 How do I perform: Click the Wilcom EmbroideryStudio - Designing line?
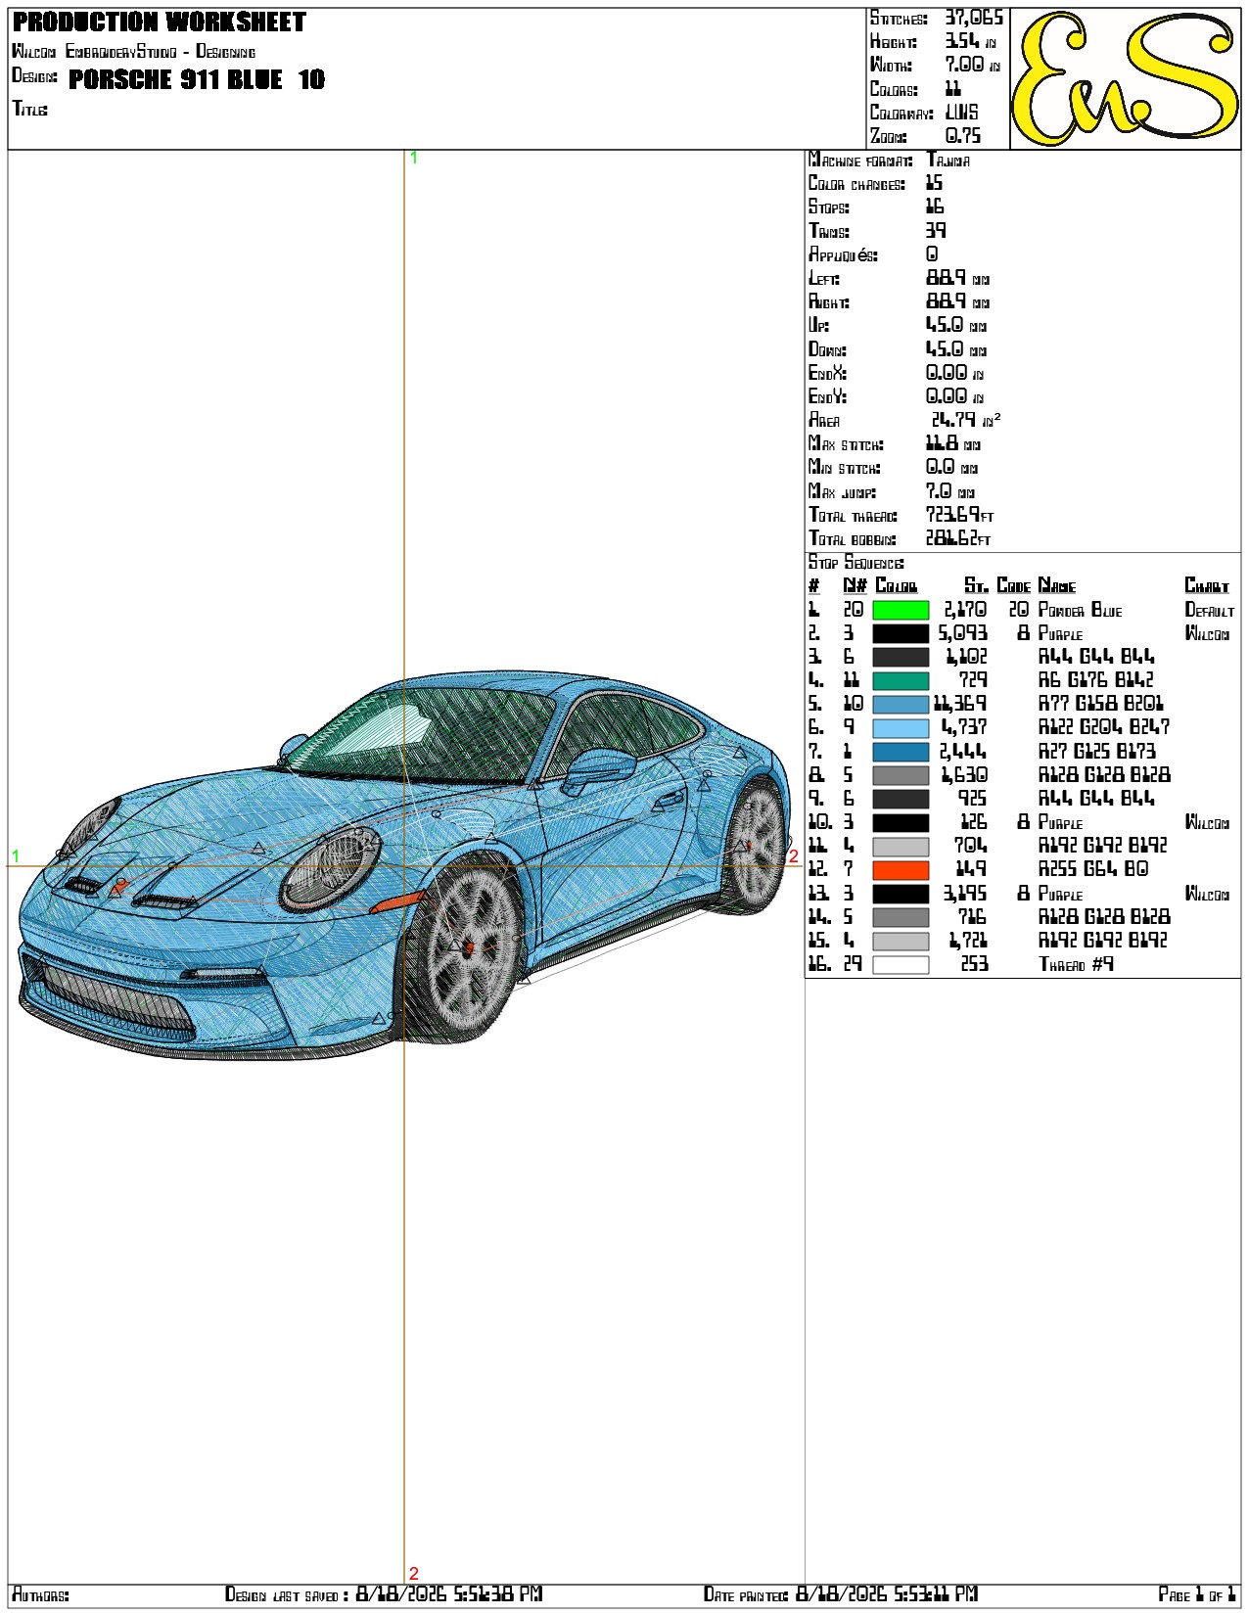click(x=133, y=51)
